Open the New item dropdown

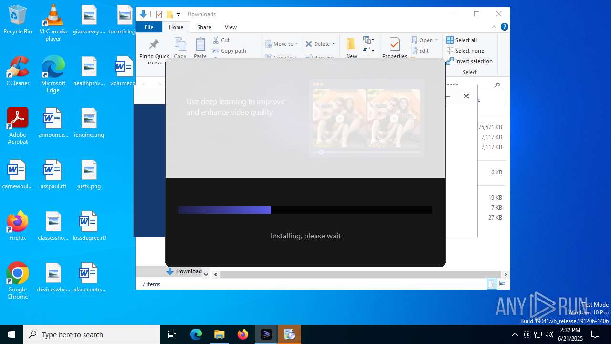pyautogui.click(x=369, y=40)
